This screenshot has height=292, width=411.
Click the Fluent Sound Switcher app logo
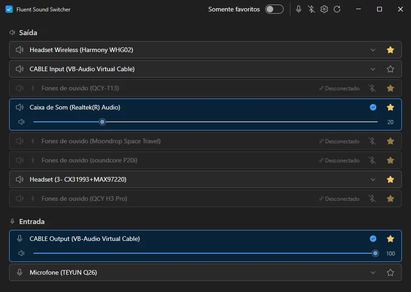click(x=9, y=10)
